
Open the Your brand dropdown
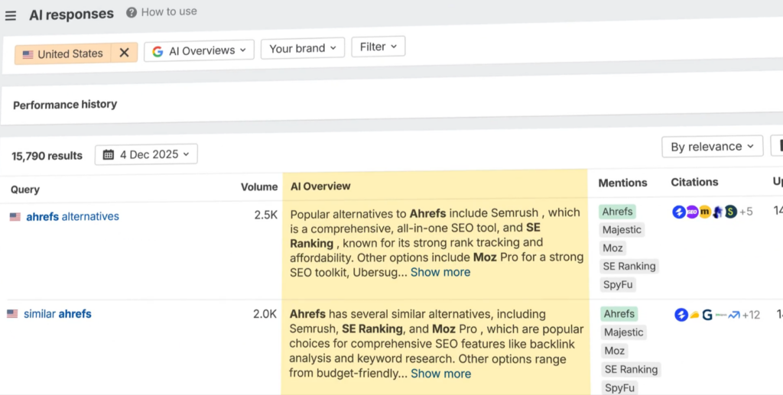click(x=303, y=48)
